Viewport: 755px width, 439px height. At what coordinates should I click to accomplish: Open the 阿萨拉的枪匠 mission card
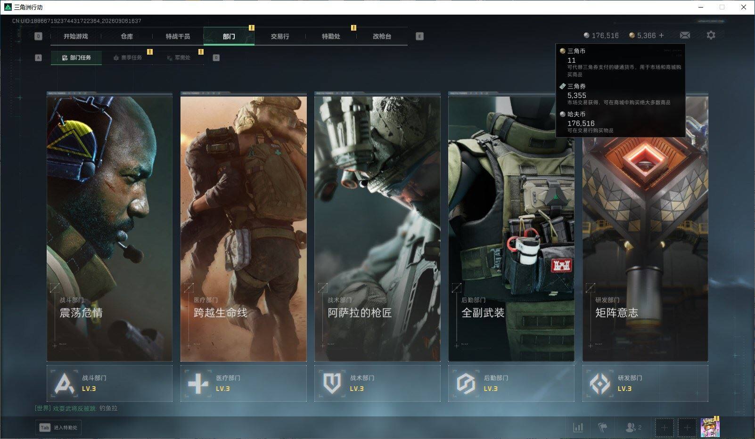point(377,227)
